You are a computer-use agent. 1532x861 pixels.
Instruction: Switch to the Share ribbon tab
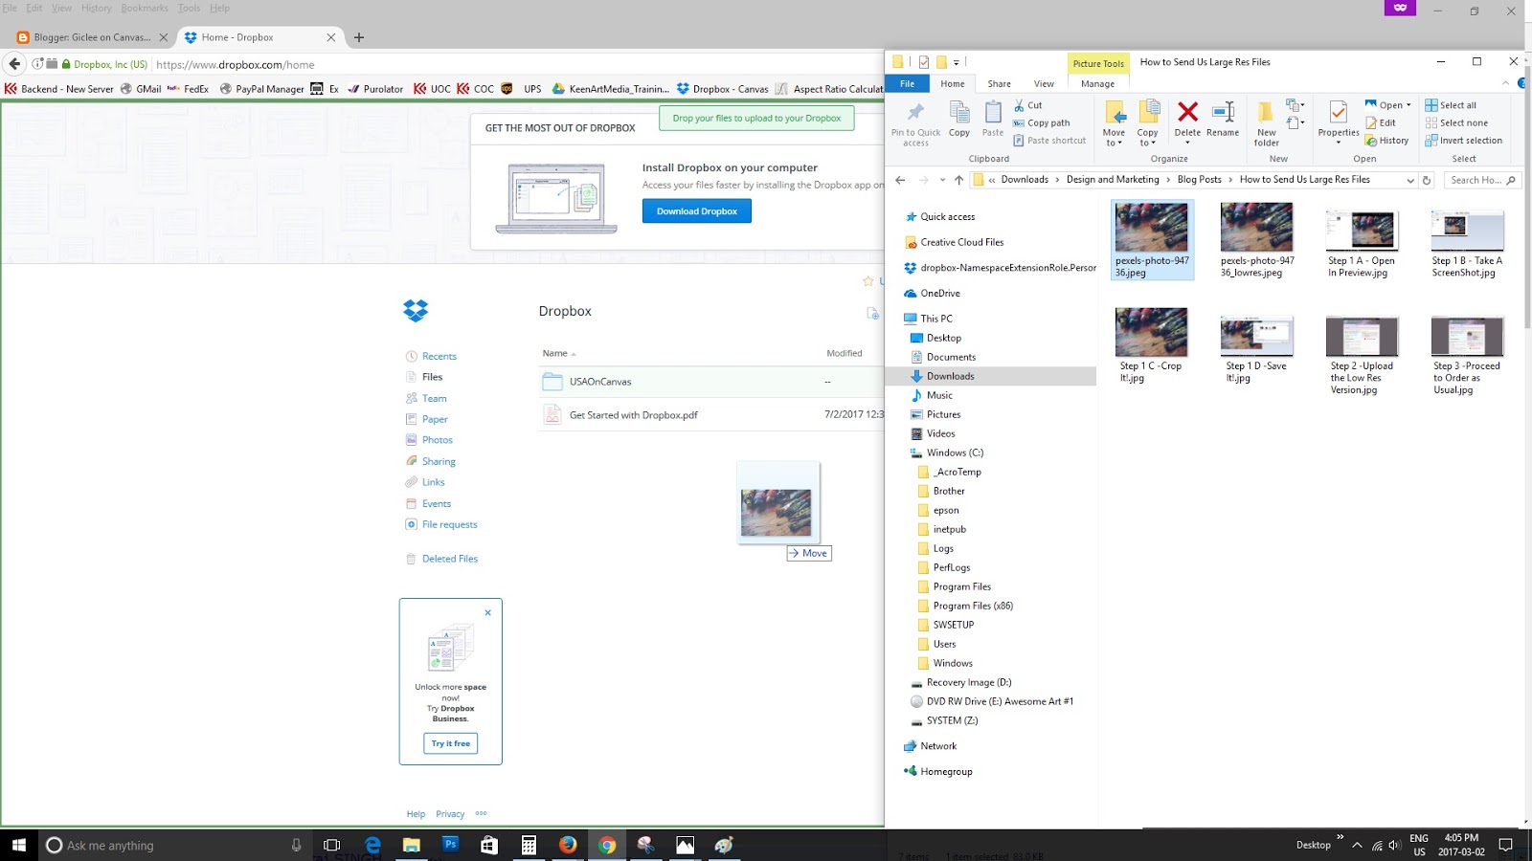coord(999,83)
